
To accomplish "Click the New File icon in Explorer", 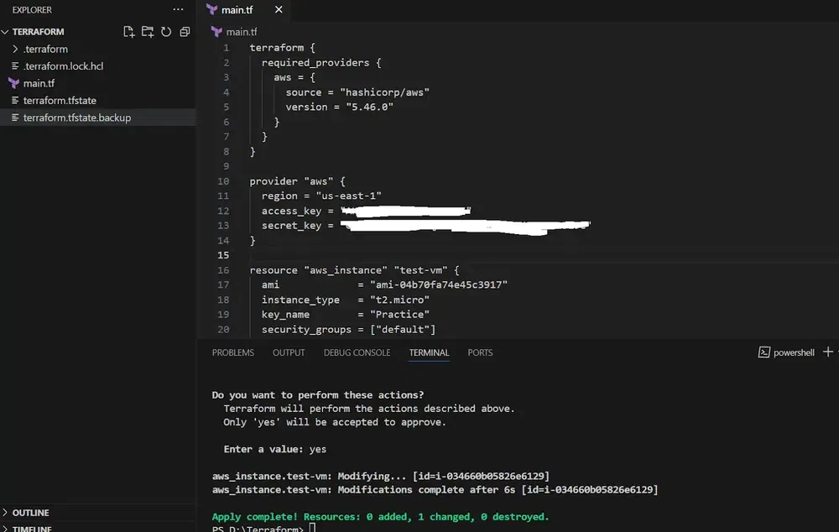I will pos(128,32).
